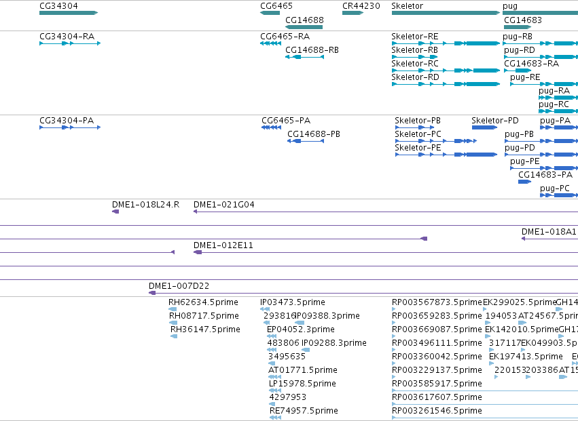The image size is (578, 421).
Task: Select the RH36147.5prime EST
Action: coord(174,337)
